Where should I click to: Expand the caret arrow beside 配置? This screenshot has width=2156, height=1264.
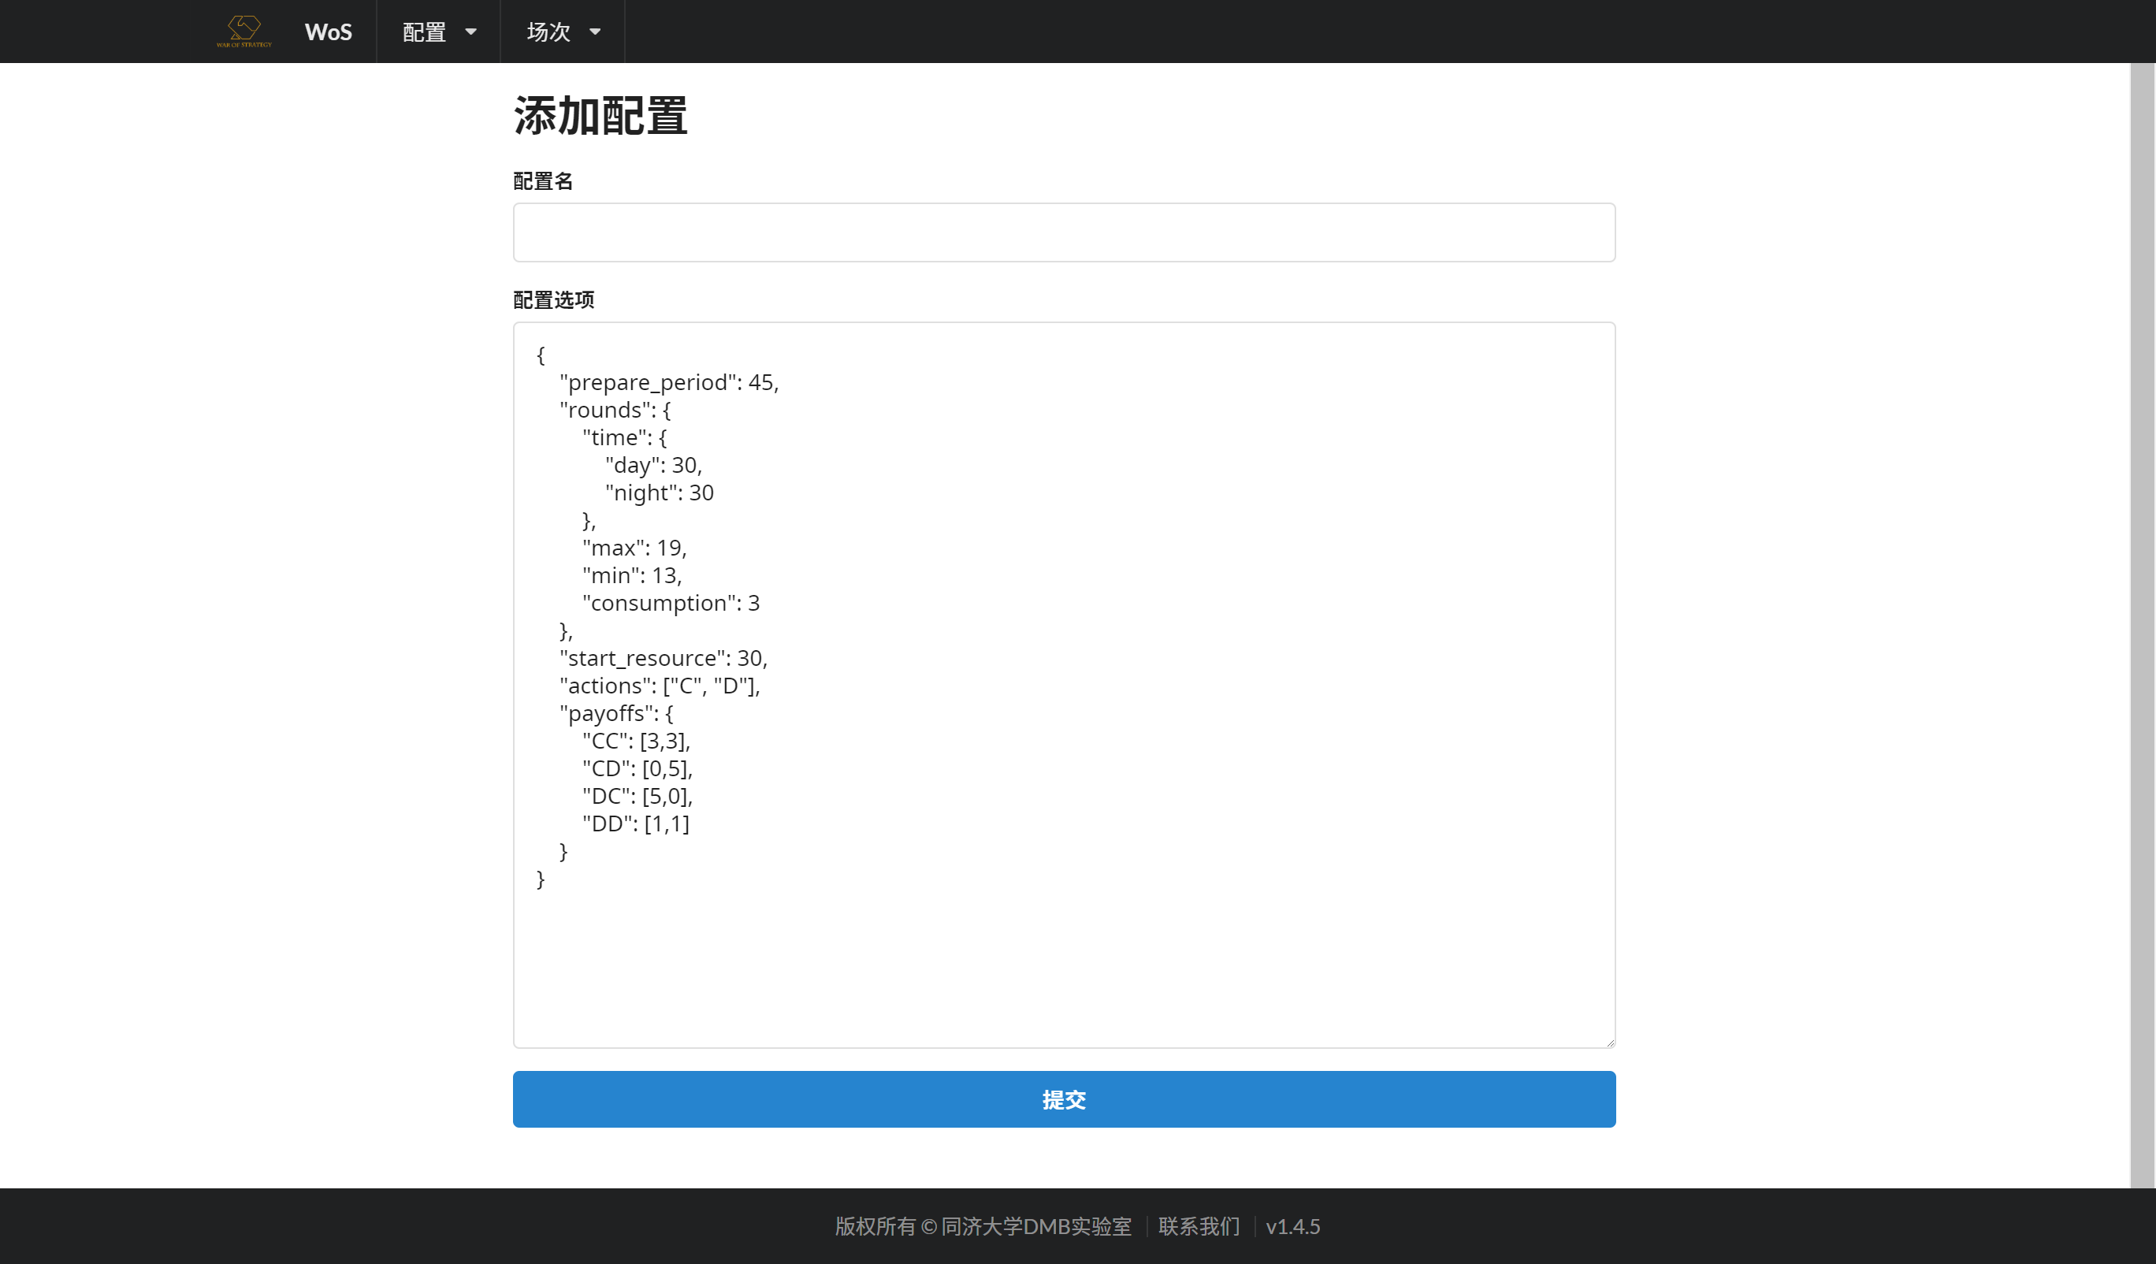pos(470,32)
